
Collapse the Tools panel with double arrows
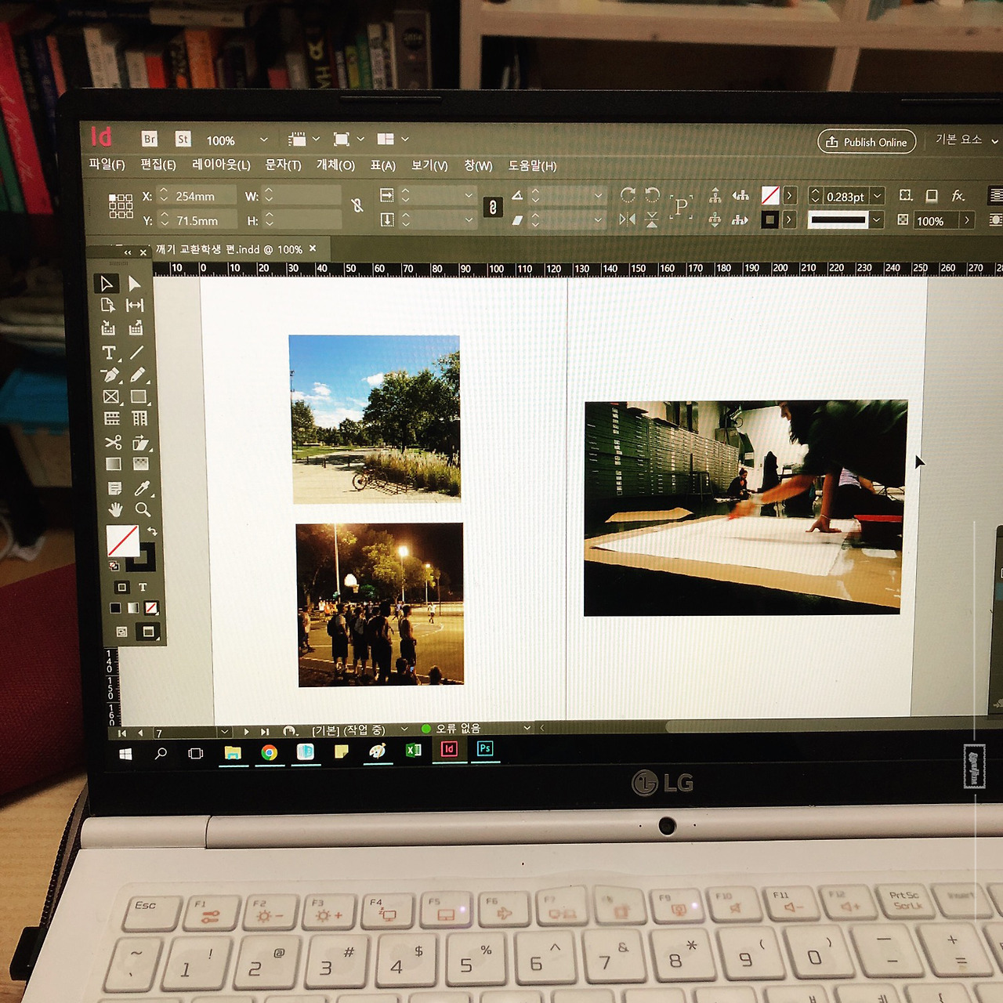coord(128,252)
